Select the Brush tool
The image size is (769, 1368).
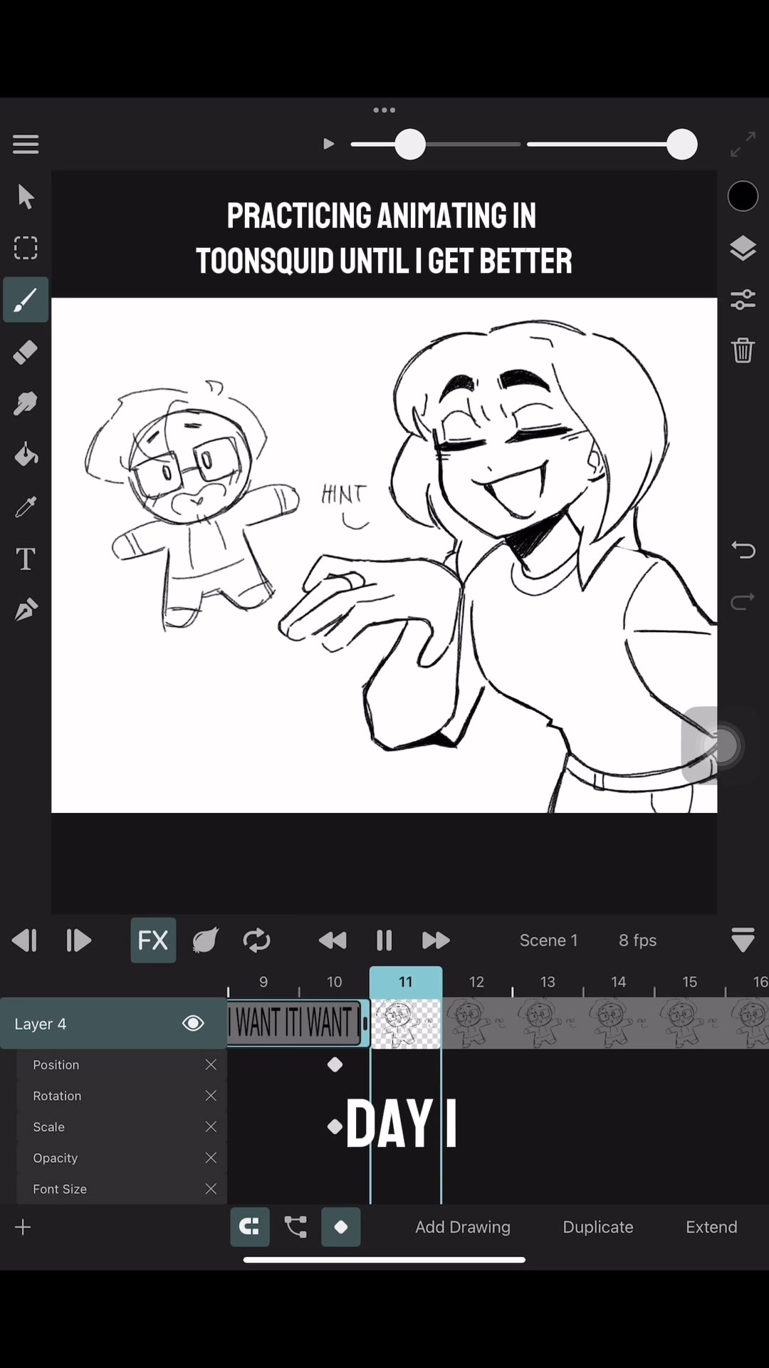[x=26, y=300]
